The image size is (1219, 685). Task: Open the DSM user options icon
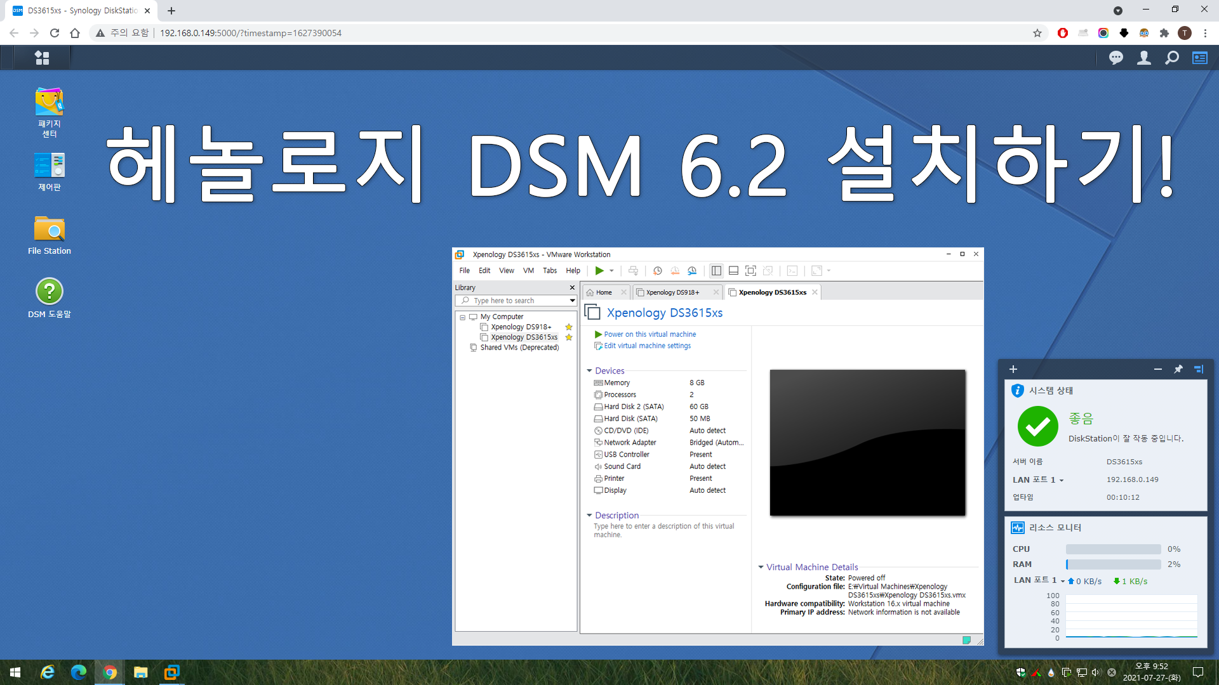[1143, 58]
